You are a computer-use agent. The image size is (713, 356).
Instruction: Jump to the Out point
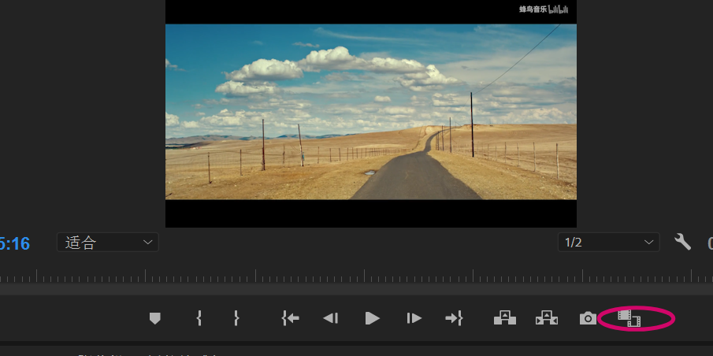tap(454, 318)
